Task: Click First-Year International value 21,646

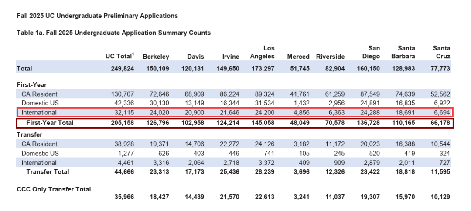Action: tap(229, 113)
